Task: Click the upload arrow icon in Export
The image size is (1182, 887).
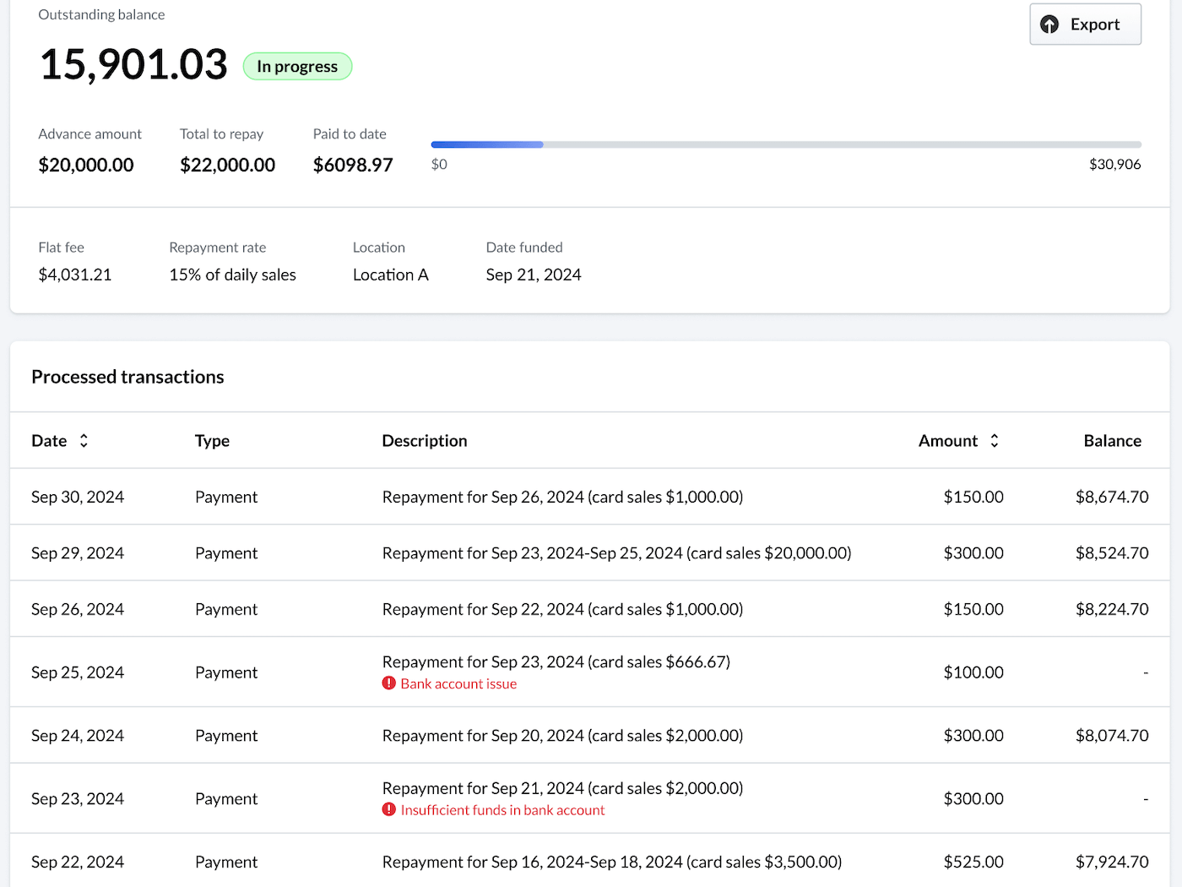Action: (x=1049, y=24)
